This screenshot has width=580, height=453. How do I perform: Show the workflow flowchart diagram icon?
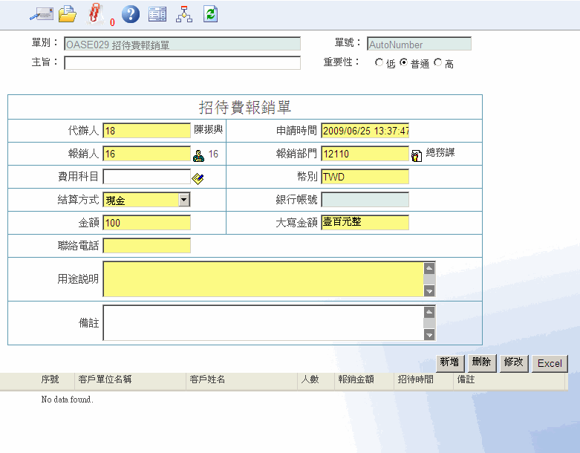pos(183,13)
